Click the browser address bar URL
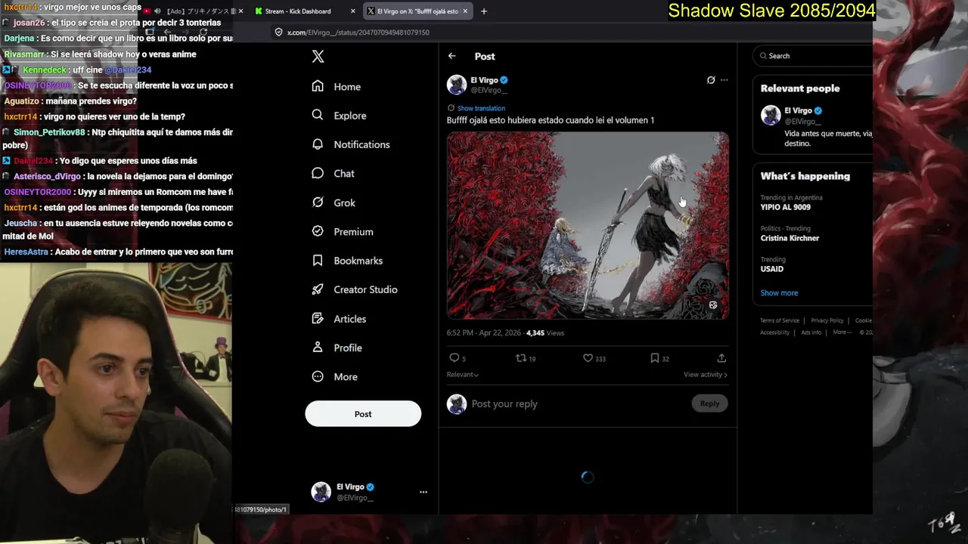This screenshot has height=544, width=968. 358,32
